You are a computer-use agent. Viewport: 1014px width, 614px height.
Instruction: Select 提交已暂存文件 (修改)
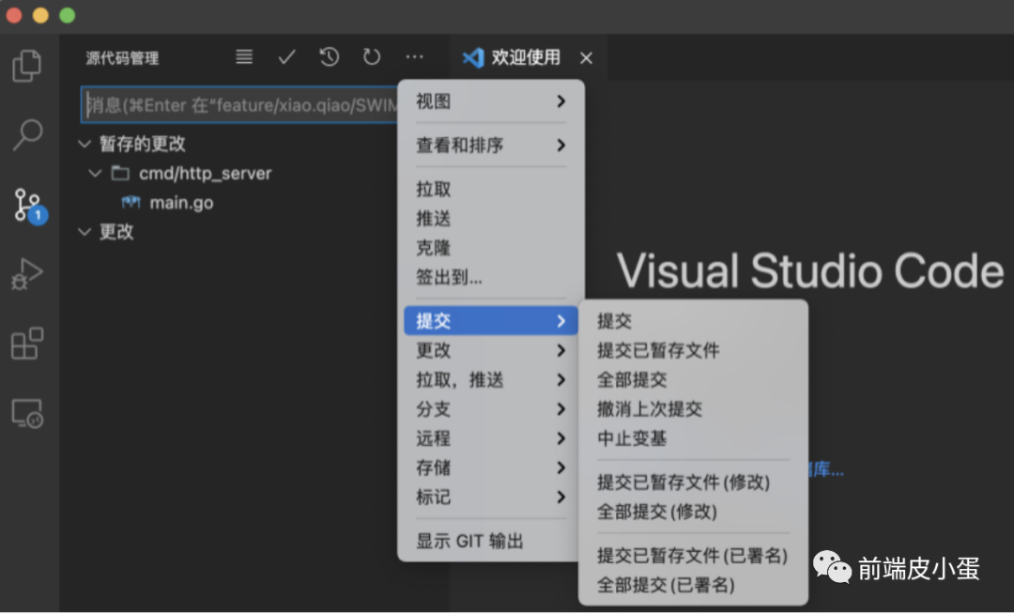click(x=693, y=483)
